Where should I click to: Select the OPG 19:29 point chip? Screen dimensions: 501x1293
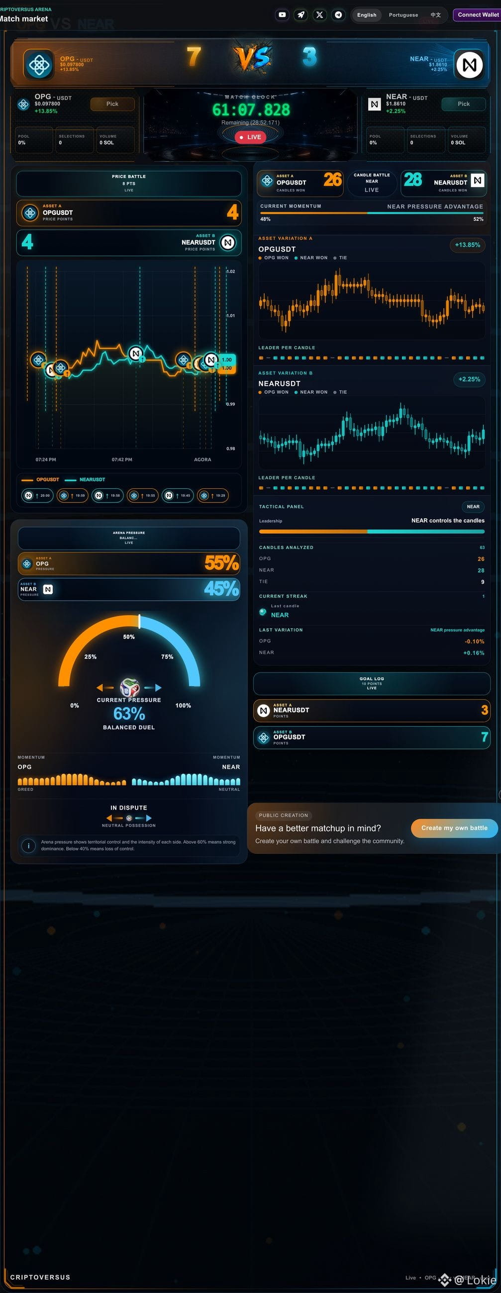[x=213, y=495]
